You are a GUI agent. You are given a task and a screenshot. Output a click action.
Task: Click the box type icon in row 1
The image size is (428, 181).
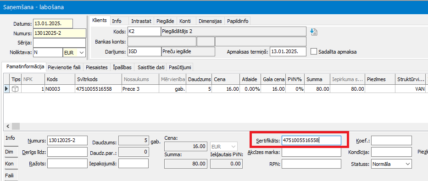pyautogui.click(x=15, y=88)
